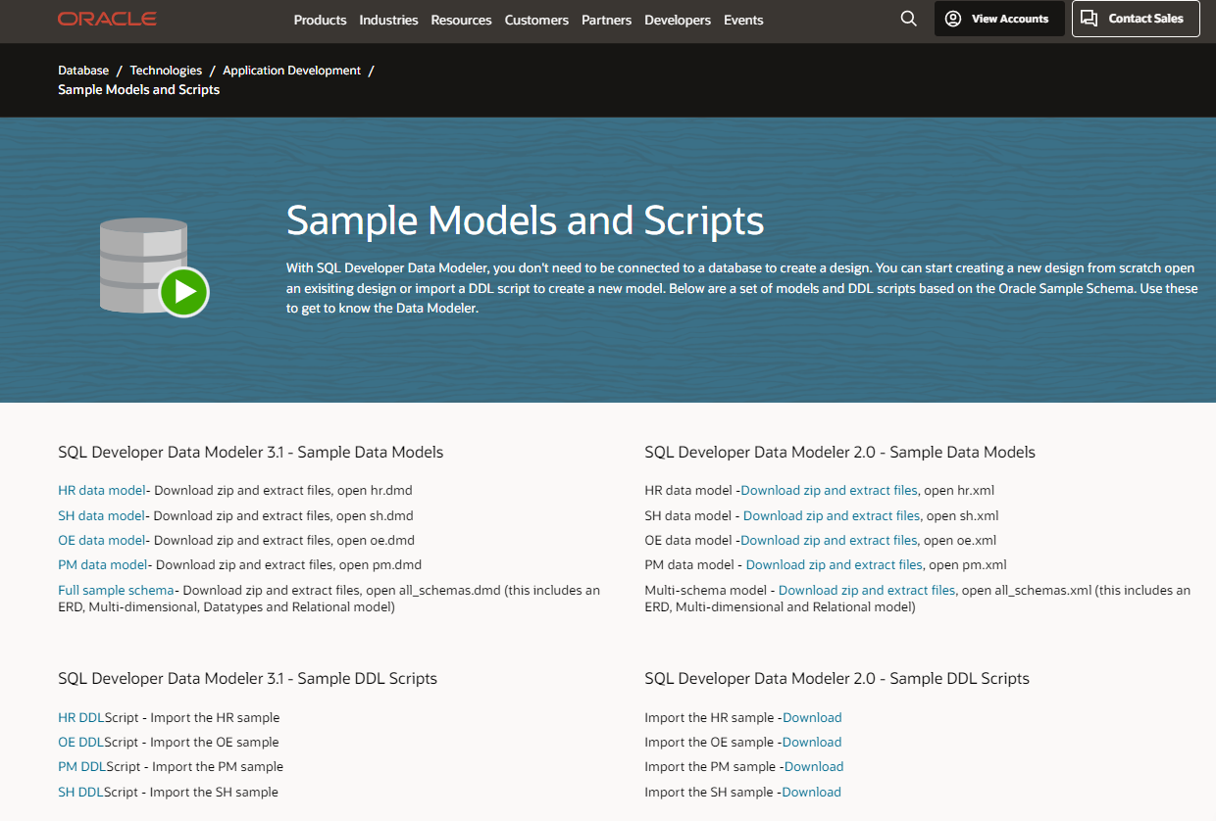Screen dimensions: 1216x821
Task: Download the Full sample schema
Action: 116,590
